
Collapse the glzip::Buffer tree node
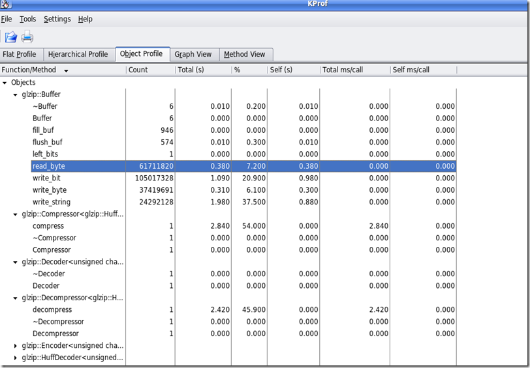pyautogui.click(x=16, y=94)
